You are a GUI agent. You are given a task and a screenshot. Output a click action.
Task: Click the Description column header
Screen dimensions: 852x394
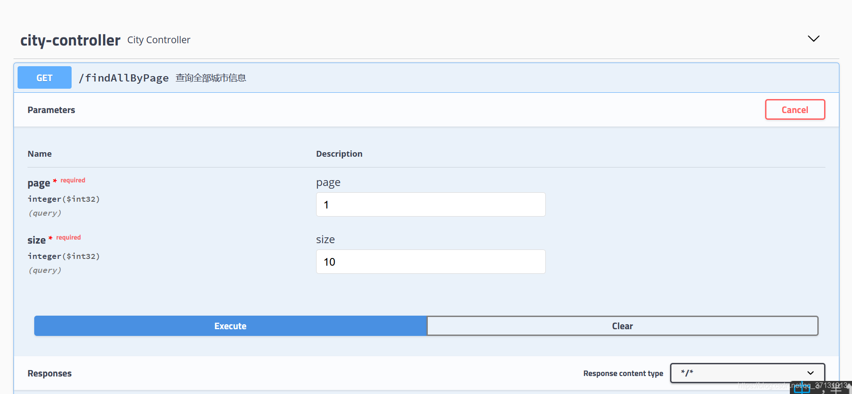click(x=339, y=154)
